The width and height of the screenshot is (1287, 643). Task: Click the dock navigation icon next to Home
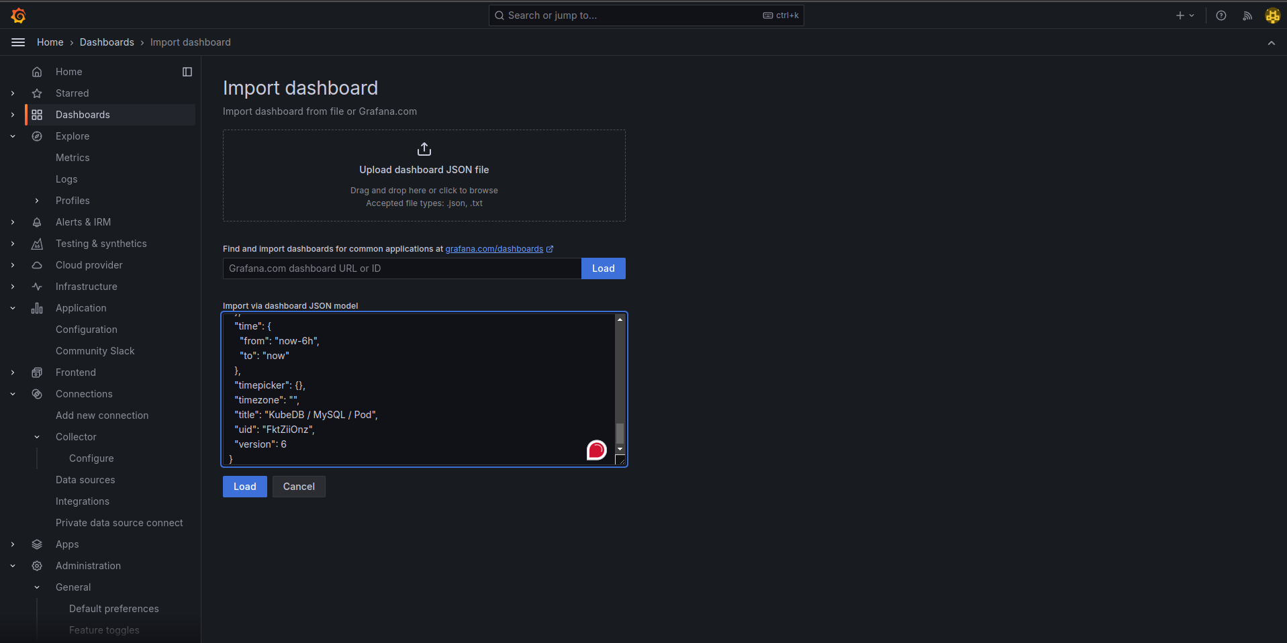[187, 72]
